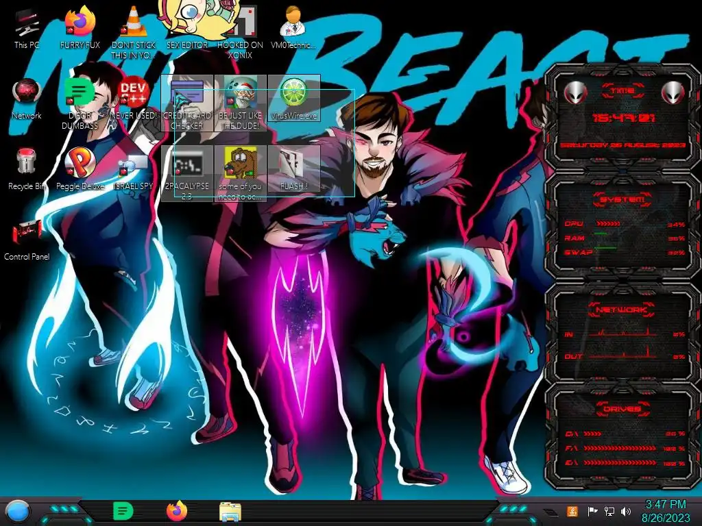Open the FLASH ! desktop shortcut
Screen dimensions: 702x526
(293, 169)
